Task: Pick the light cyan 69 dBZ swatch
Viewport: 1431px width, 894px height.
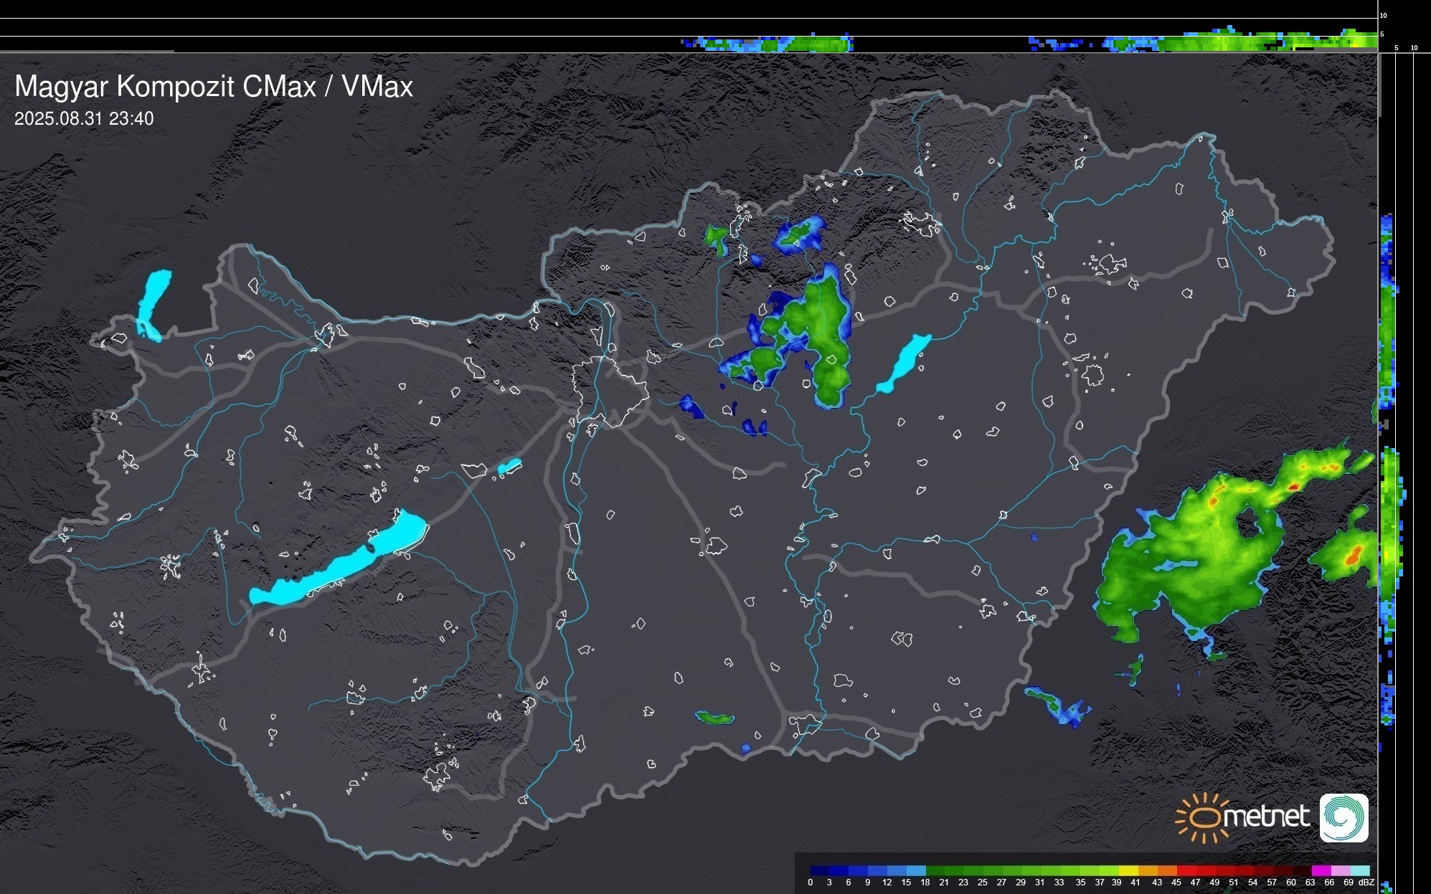Action: 1359,870
